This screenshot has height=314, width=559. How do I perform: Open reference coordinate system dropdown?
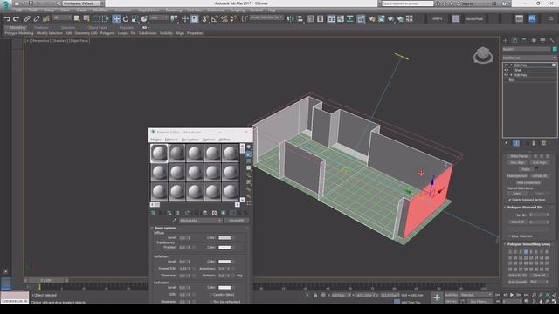tap(159, 17)
